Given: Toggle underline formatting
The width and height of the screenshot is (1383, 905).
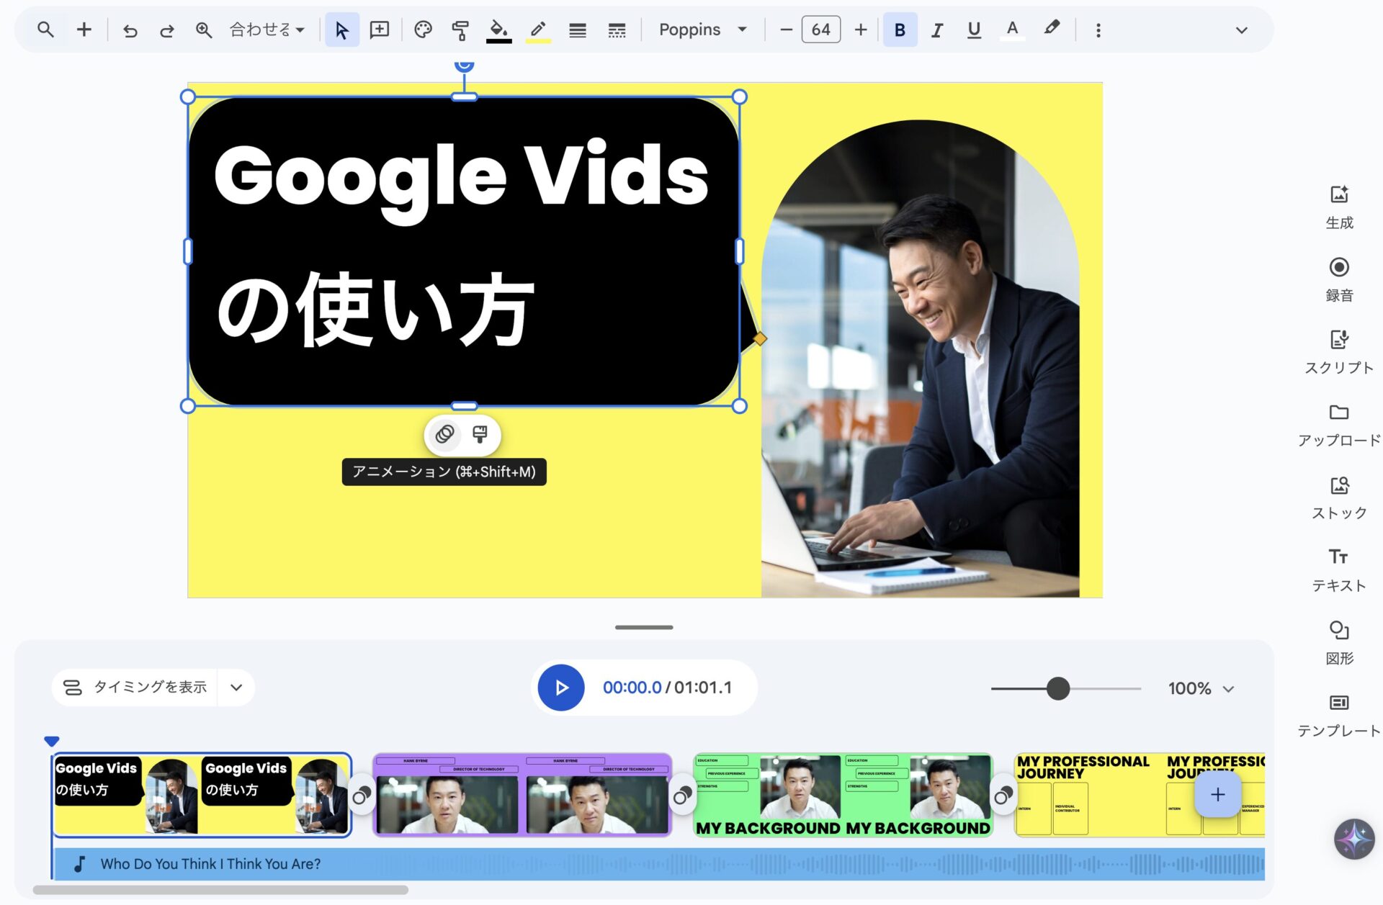Looking at the screenshot, I should [974, 30].
